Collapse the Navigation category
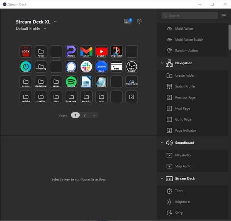The image size is (231, 221). tap(162, 63)
